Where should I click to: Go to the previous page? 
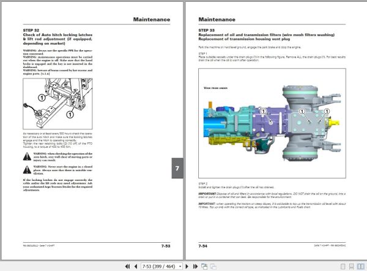tap(136, 266)
